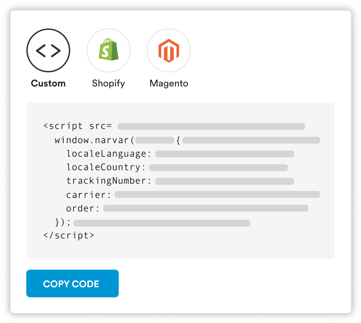Select the window.narvar function call text
Image resolution: width=361 pixels, height=323 pixels.
coord(94,140)
